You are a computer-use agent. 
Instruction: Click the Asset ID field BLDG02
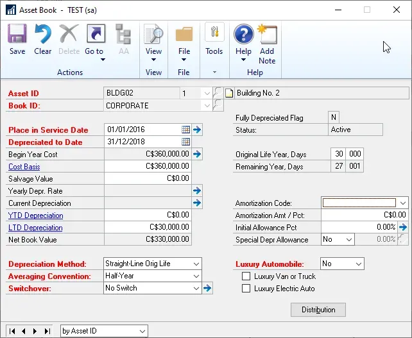(x=142, y=93)
